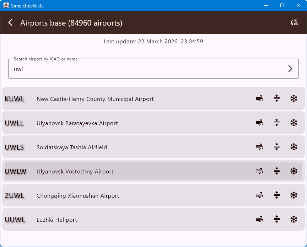Click the search airport input field
This screenshot has height=247, width=307.
tap(153, 69)
